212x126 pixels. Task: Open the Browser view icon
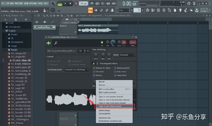tap(169, 10)
